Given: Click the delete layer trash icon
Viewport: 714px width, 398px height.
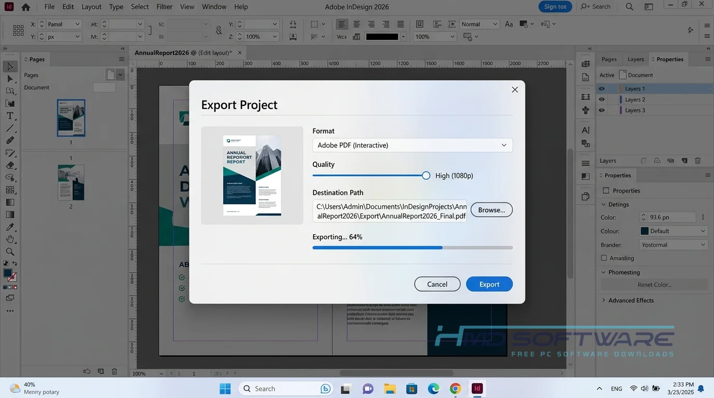Looking at the screenshot, I should pos(697,161).
